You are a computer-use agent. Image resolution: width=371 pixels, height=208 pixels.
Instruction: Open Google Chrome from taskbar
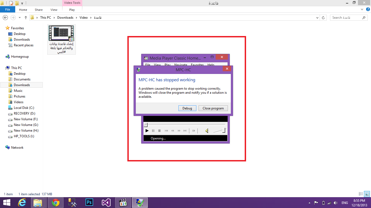coord(56,203)
